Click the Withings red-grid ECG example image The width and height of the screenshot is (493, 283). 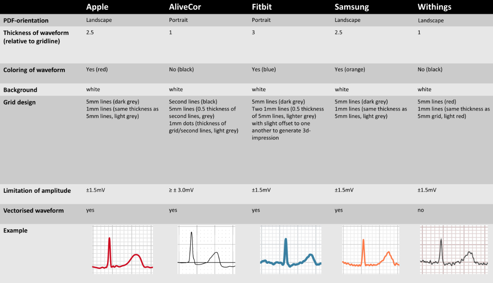point(454,249)
